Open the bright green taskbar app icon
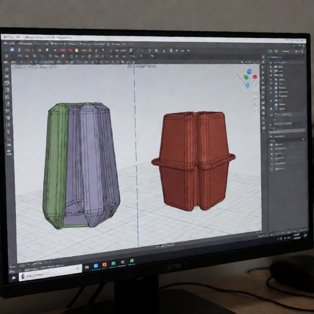Screen dimensions: 314x314 [x=132, y=261]
